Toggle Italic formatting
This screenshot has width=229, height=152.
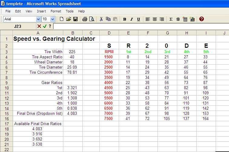click(131, 19)
